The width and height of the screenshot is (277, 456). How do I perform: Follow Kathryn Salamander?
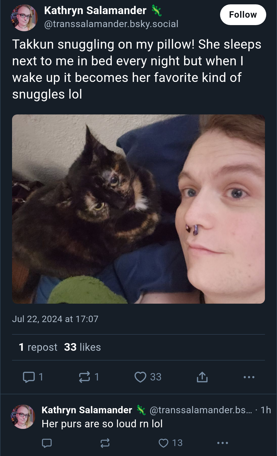(x=243, y=15)
